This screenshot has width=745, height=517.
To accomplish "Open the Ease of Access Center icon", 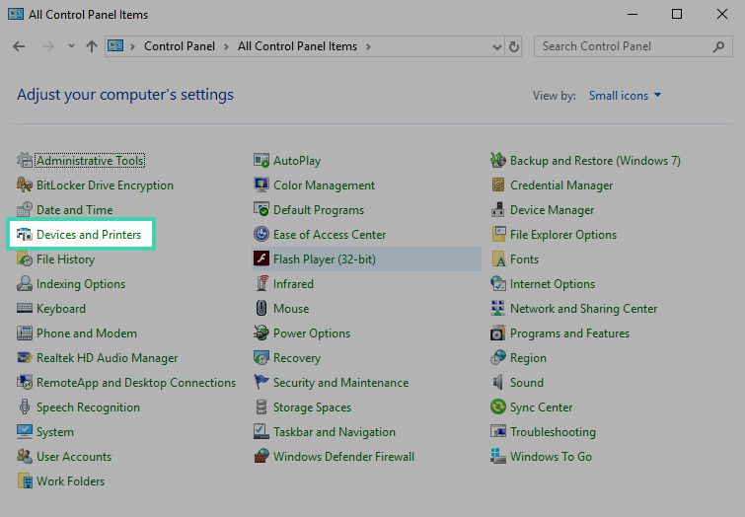I will 261,235.
